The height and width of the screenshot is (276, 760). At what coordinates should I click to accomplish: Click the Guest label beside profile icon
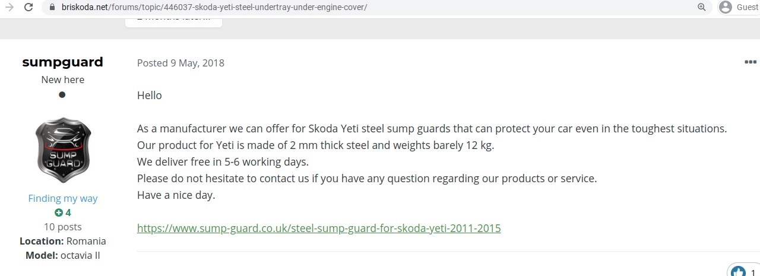(747, 7)
